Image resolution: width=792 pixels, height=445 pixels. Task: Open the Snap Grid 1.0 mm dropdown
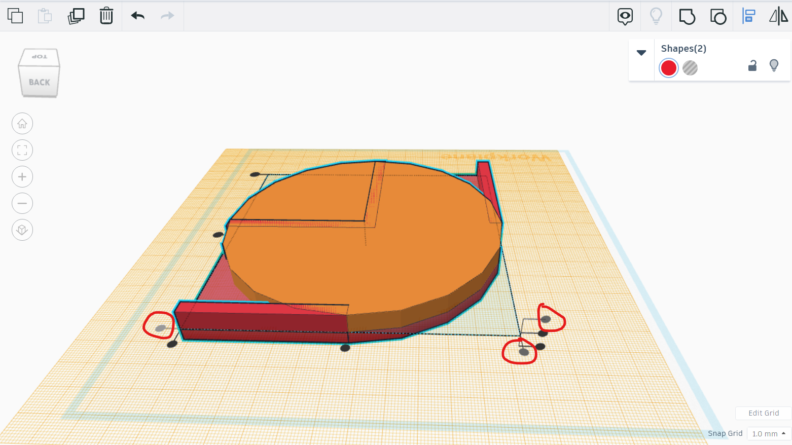(769, 434)
